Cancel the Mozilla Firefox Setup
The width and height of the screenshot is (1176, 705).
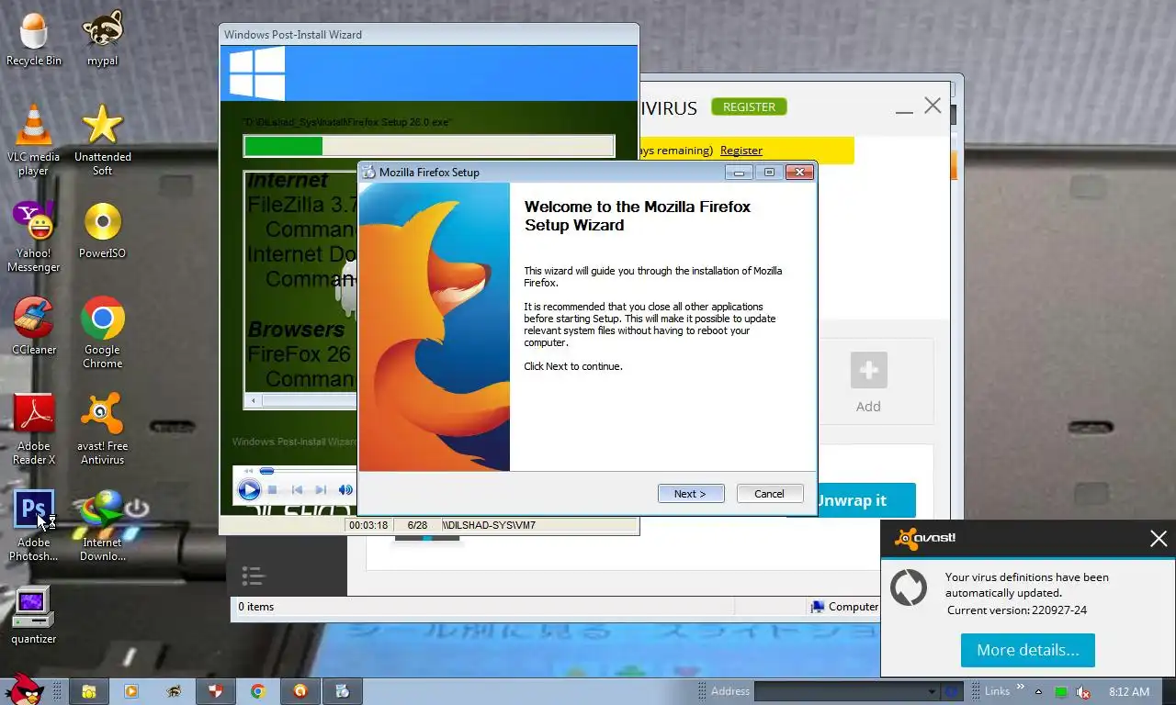tap(770, 494)
